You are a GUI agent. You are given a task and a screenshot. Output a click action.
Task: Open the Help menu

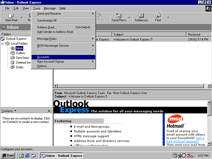[x=62, y=8]
